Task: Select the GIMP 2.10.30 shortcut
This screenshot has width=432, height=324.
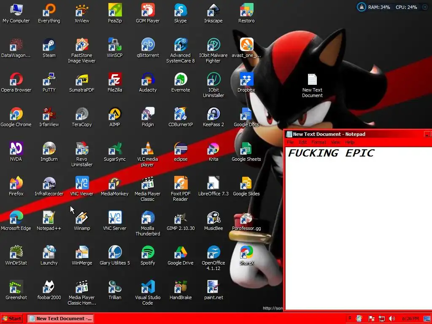Action: click(181, 221)
